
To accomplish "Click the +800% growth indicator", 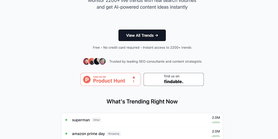I will (216, 136).
